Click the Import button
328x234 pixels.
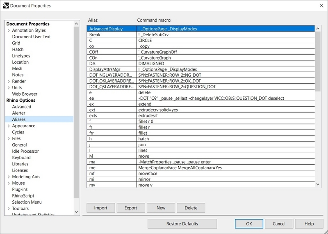click(100, 208)
